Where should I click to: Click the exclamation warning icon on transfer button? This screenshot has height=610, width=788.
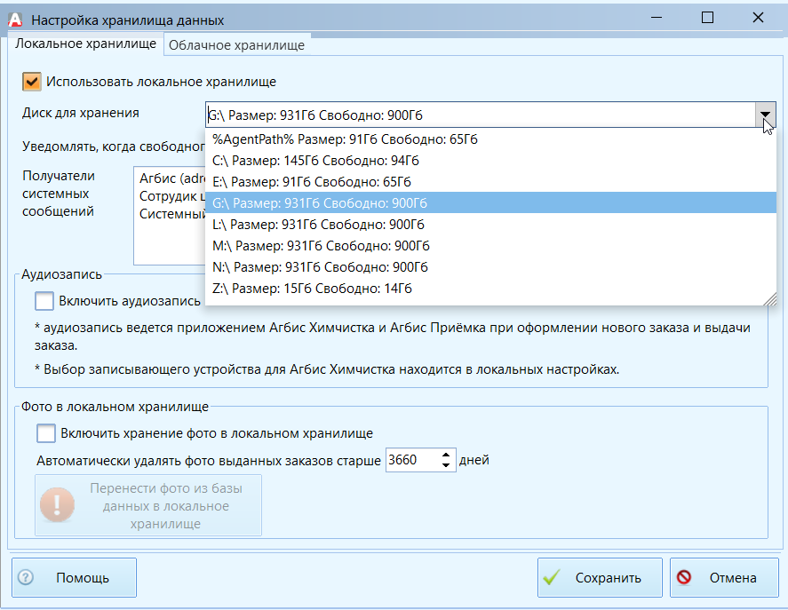(x=57, y=504)
